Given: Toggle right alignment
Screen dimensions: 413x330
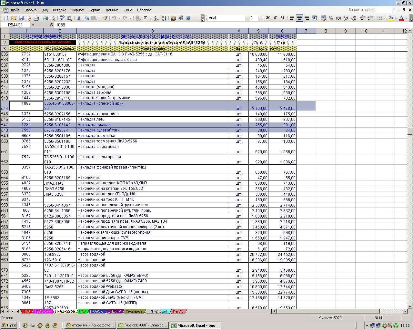Looking at the screenshot, I should pos(307,18).
